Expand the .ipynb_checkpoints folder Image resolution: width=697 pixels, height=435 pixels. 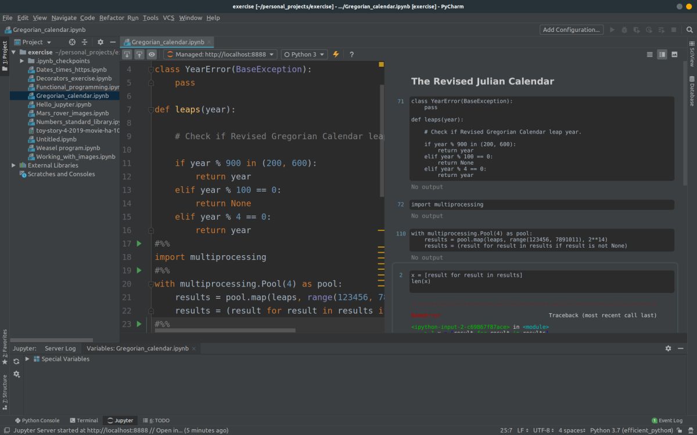22,61
